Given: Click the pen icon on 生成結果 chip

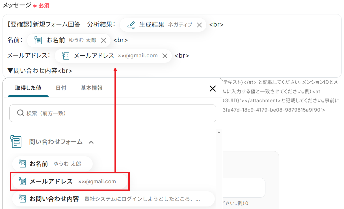Looking at the screenshot, I should coord(131,25).
